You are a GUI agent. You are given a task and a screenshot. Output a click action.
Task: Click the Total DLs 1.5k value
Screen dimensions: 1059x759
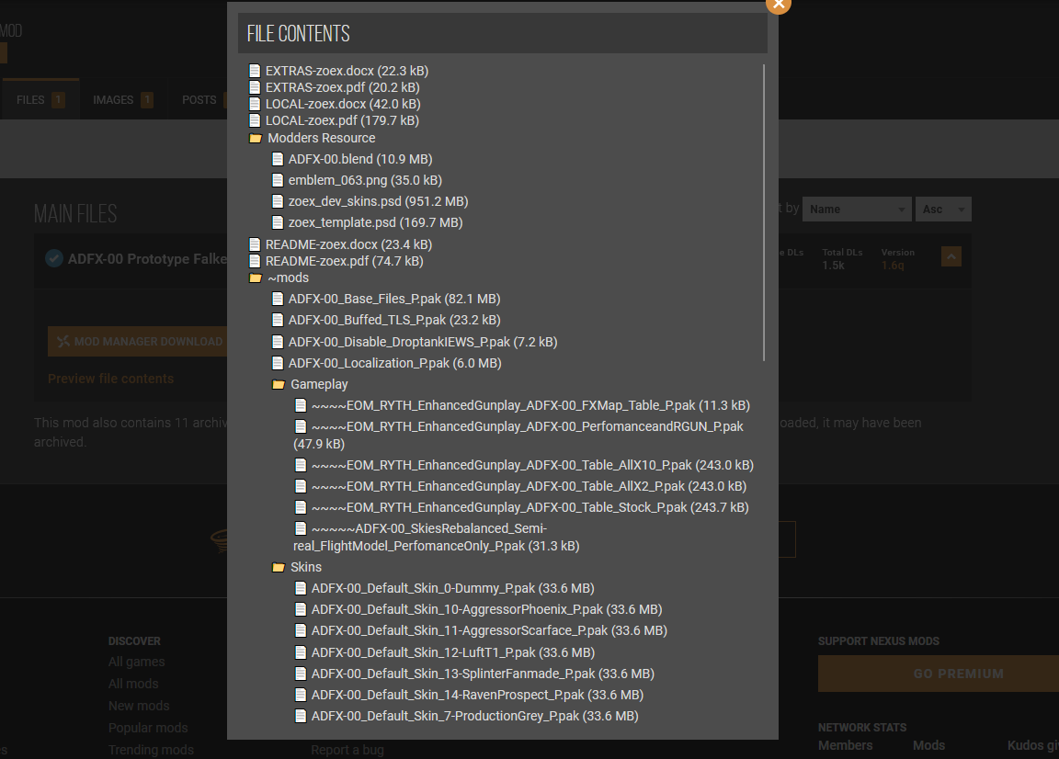click(833, 266)
